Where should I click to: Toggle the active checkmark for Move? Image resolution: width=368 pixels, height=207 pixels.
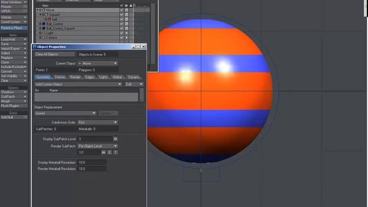(121, 10)
